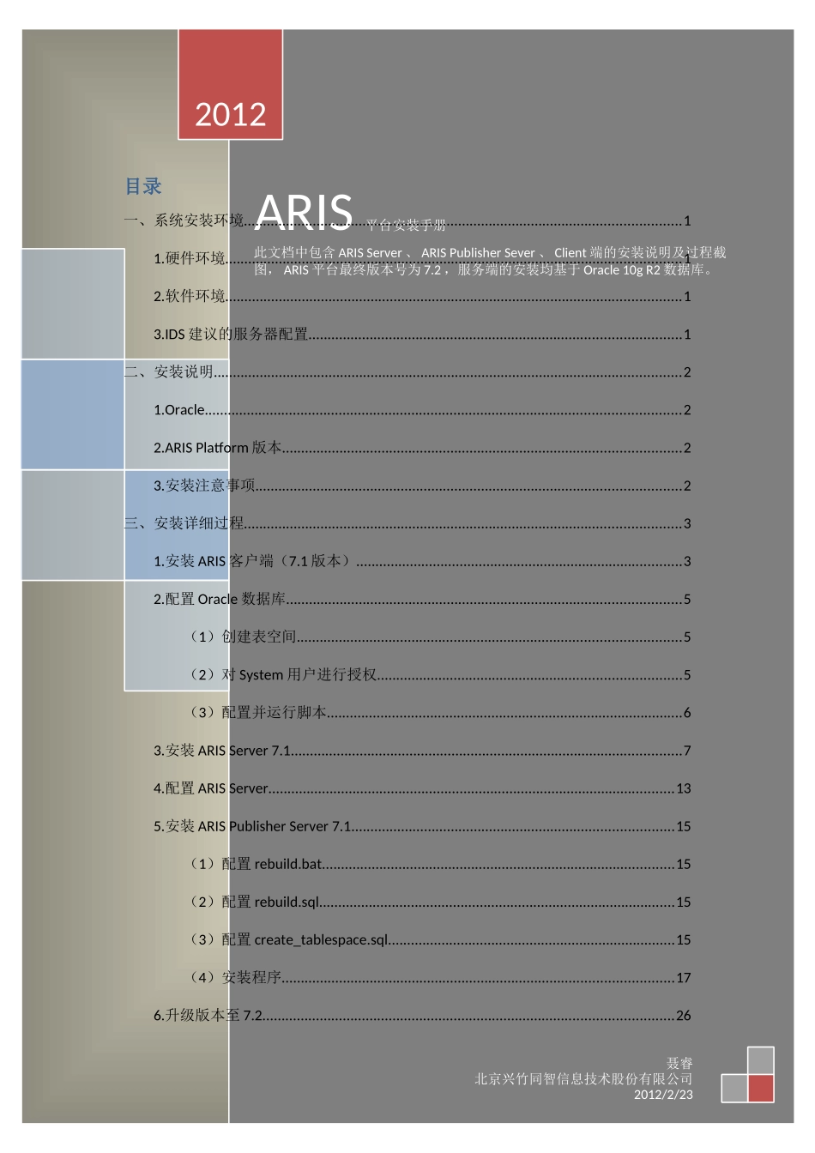Open '5.安装 ARIS Publisher Server 7.1' entry

click(x=422, y=826)
